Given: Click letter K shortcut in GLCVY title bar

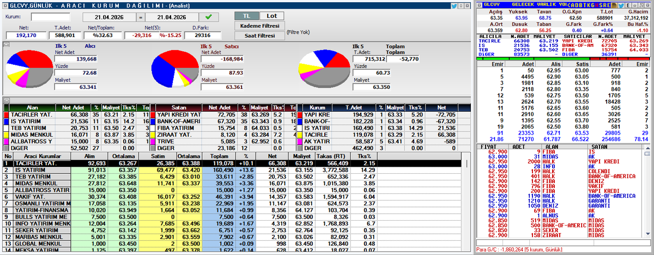Looking at the screenshot, I should 589,5.
